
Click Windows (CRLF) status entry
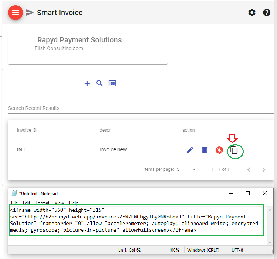click(203, 250)
